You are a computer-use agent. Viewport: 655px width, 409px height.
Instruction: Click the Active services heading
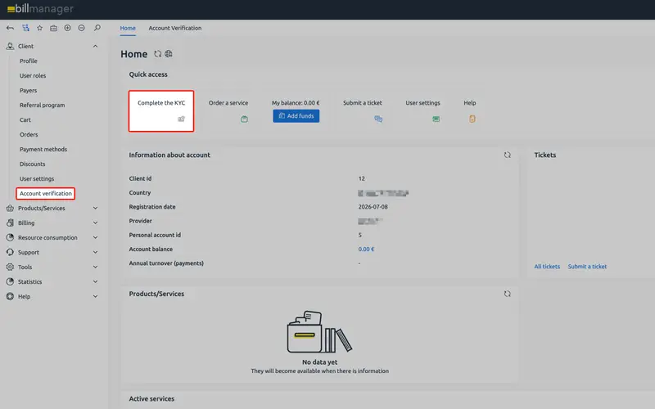(x=151, y=398)
